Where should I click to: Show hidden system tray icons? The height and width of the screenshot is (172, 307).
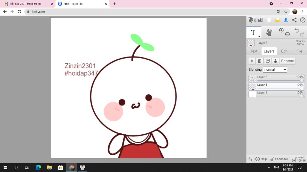tap(269, 168)
